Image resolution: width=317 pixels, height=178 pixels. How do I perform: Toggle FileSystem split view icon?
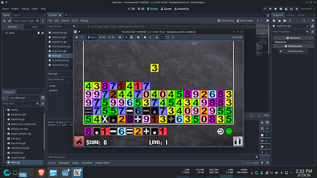pos(43,98)
